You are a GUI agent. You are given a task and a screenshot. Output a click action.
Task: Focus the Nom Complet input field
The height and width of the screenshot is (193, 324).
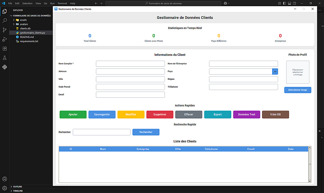[130, 64]
